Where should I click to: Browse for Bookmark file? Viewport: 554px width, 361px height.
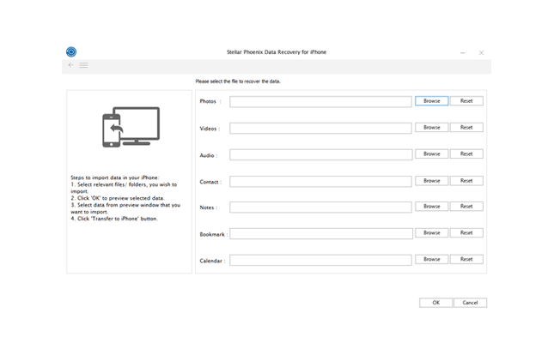(432, 233)
